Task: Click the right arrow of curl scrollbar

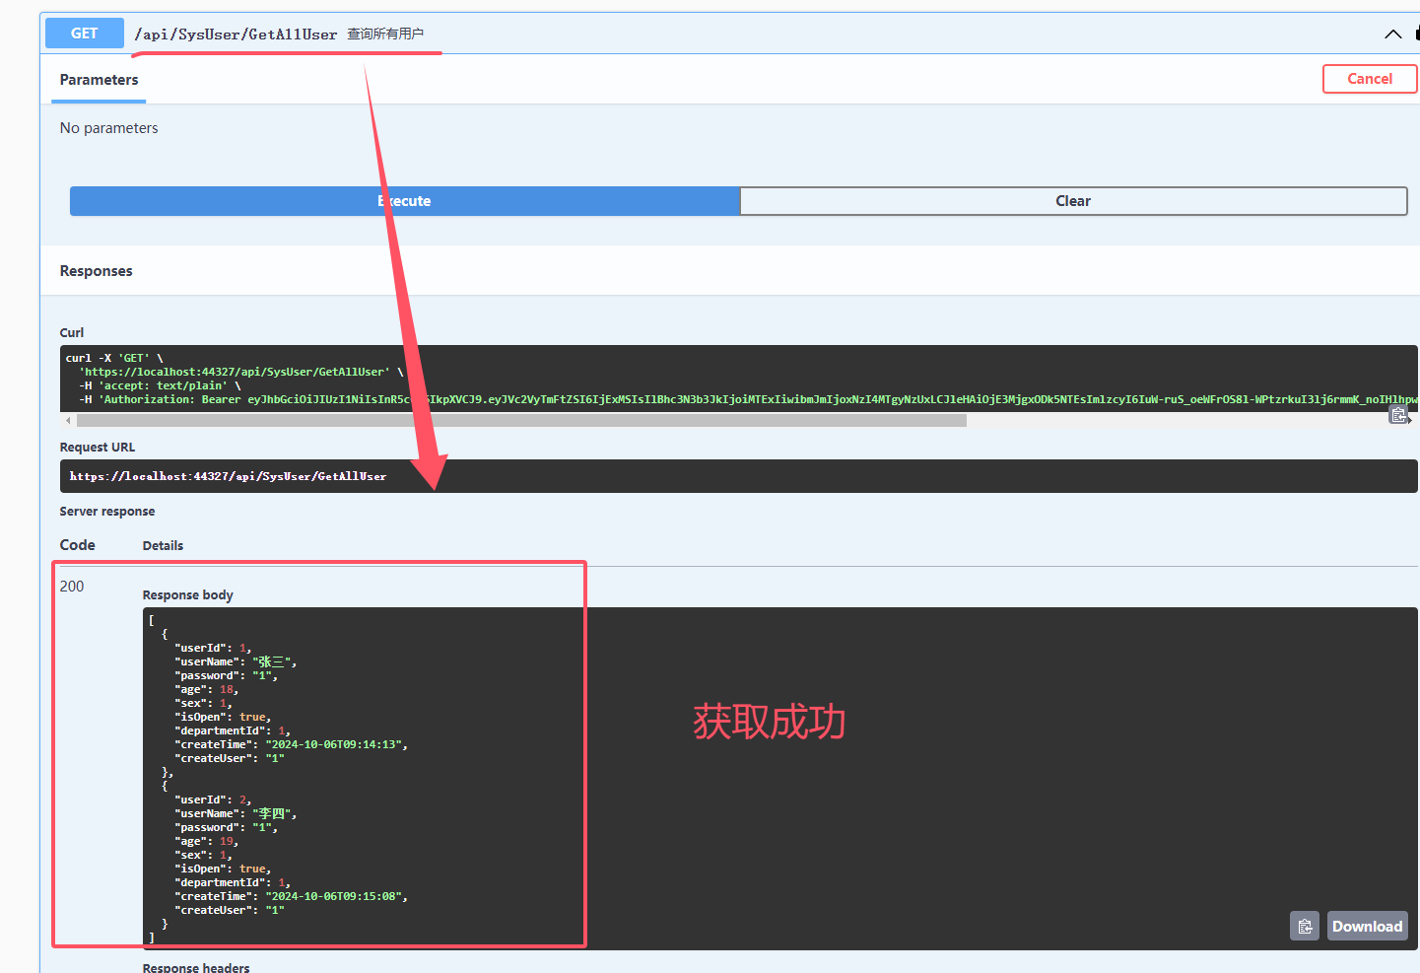Action: (x=1410, y=421)
